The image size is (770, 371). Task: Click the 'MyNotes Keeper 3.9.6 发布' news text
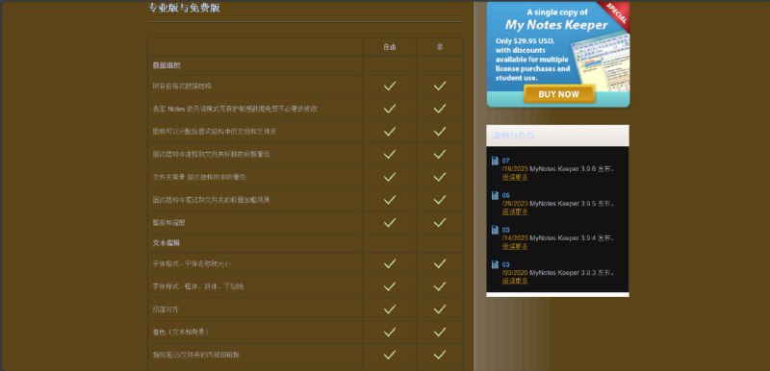[x=572, y=169]
